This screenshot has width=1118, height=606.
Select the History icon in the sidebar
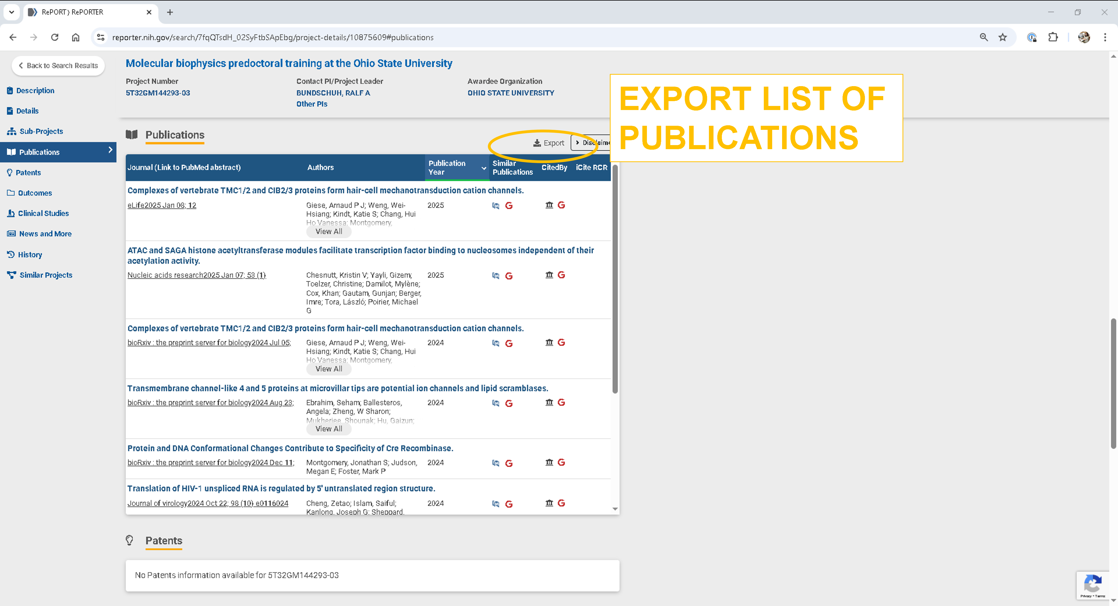[10, 254]
